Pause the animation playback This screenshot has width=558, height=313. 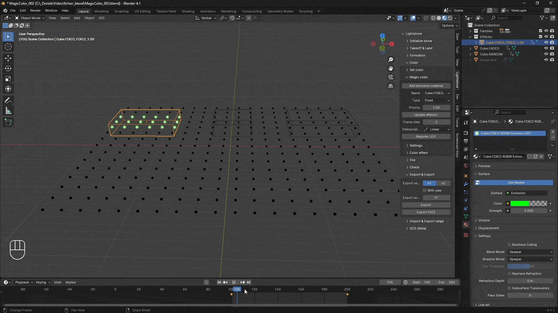coord(234,282)
